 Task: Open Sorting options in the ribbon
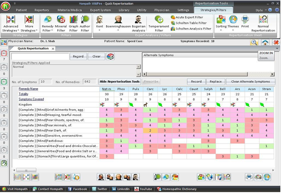click(221, 23)
